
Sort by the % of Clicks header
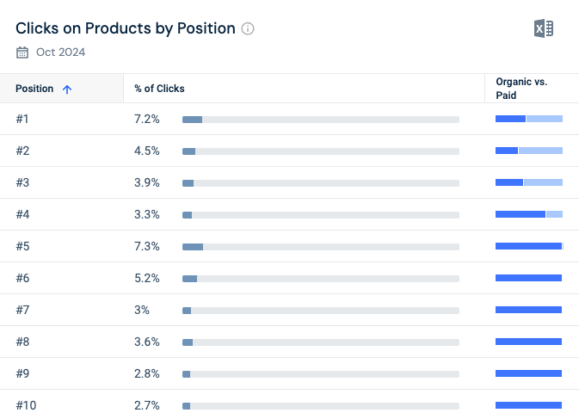pos(159,89)
